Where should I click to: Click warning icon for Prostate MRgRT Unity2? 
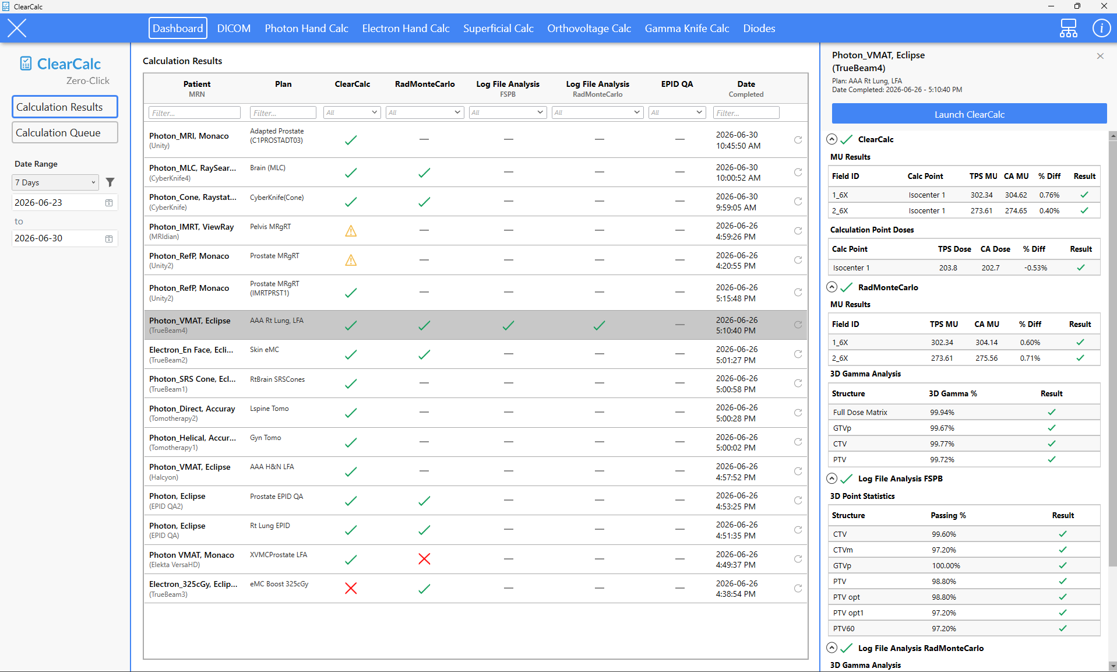(x=351, y=260)
